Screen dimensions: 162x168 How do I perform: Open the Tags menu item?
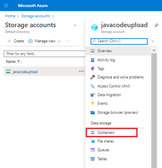coord(101,69)
